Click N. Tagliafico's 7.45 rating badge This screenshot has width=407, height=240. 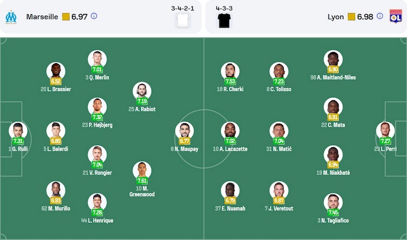point(333,213)
